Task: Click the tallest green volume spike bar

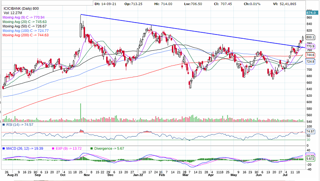Action: point(81,112)
